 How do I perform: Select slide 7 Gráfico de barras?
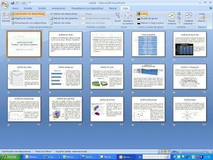click(66, 76)
